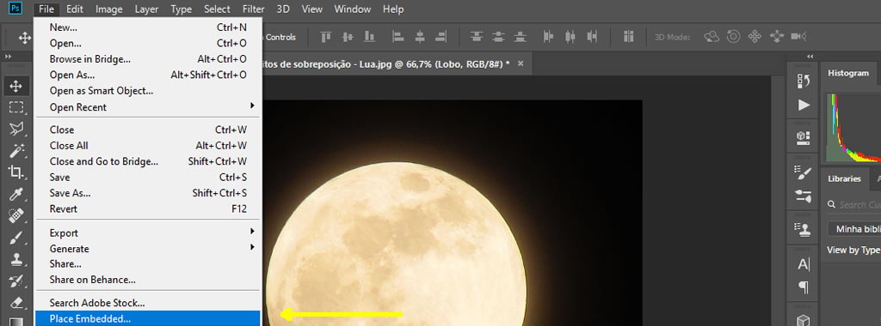Open the Actions panel play icon

point(804,105)
